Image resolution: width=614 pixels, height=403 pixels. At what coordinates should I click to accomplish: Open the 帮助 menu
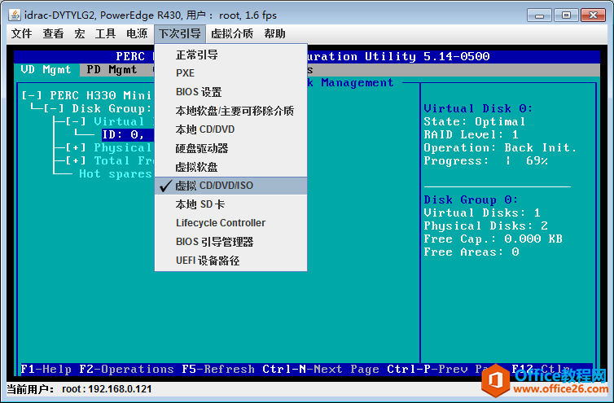pos(274,33)
